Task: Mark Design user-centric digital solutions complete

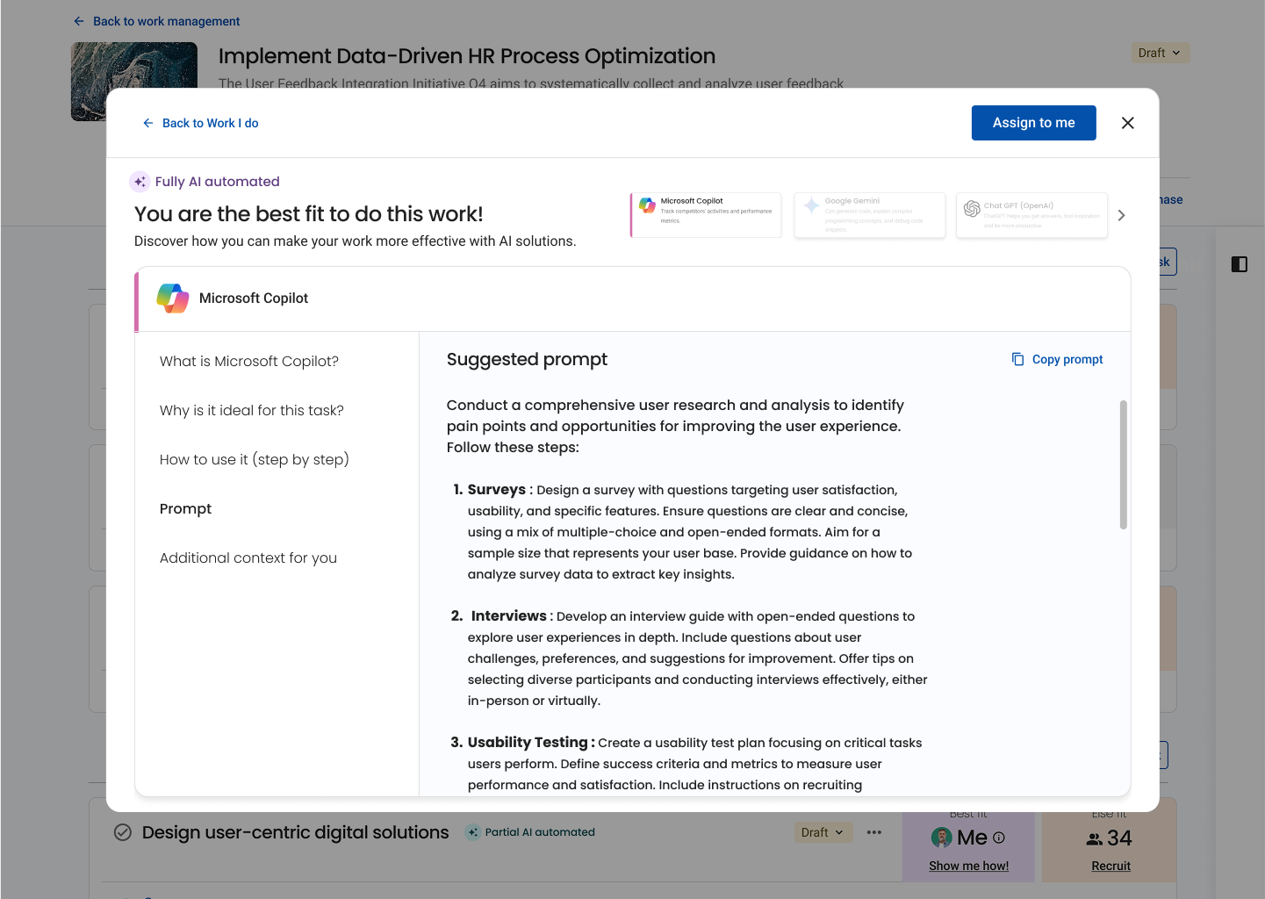Action: (x=123, y=832)
